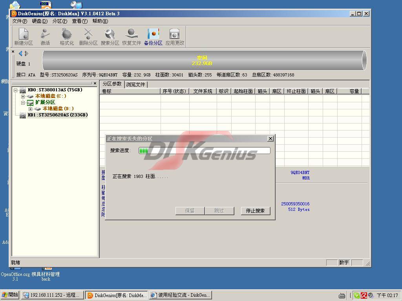The height and width of the screenshot is (301, 402).
Task: Select 本地磁盘 (D:) in disk tree
Action: (x=58, y=109)
